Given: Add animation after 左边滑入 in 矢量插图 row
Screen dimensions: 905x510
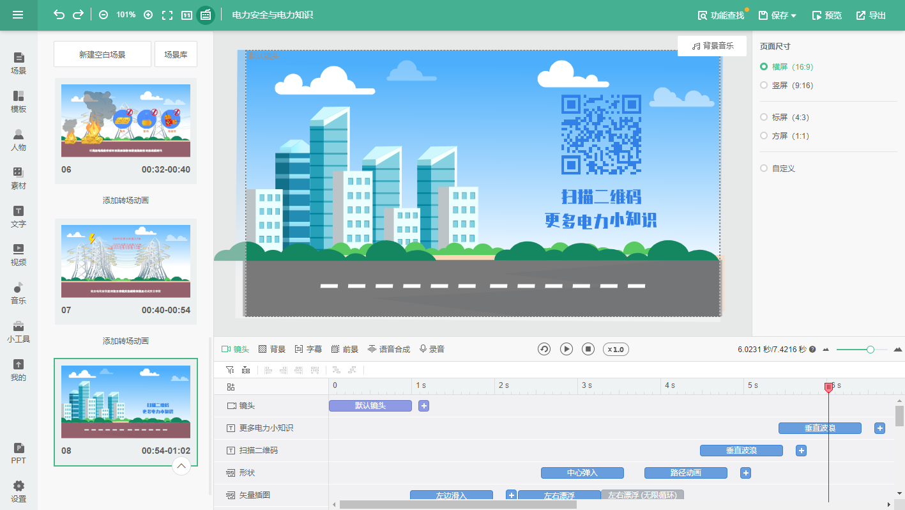Looking at the screenshot, I should tap(511, 495).
